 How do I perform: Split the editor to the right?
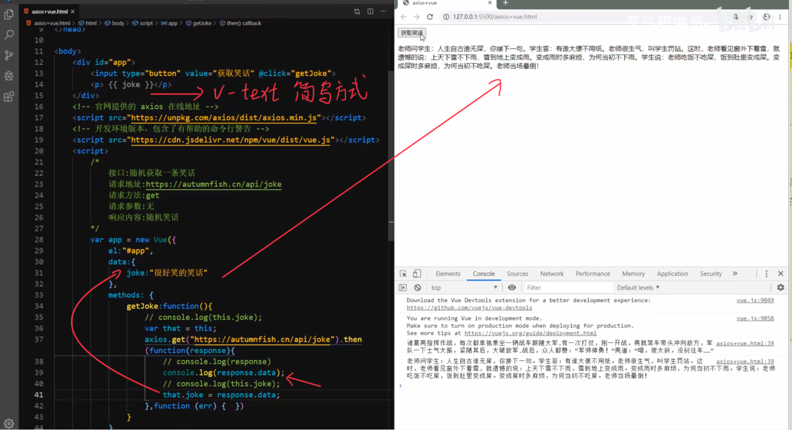[370, 11]
